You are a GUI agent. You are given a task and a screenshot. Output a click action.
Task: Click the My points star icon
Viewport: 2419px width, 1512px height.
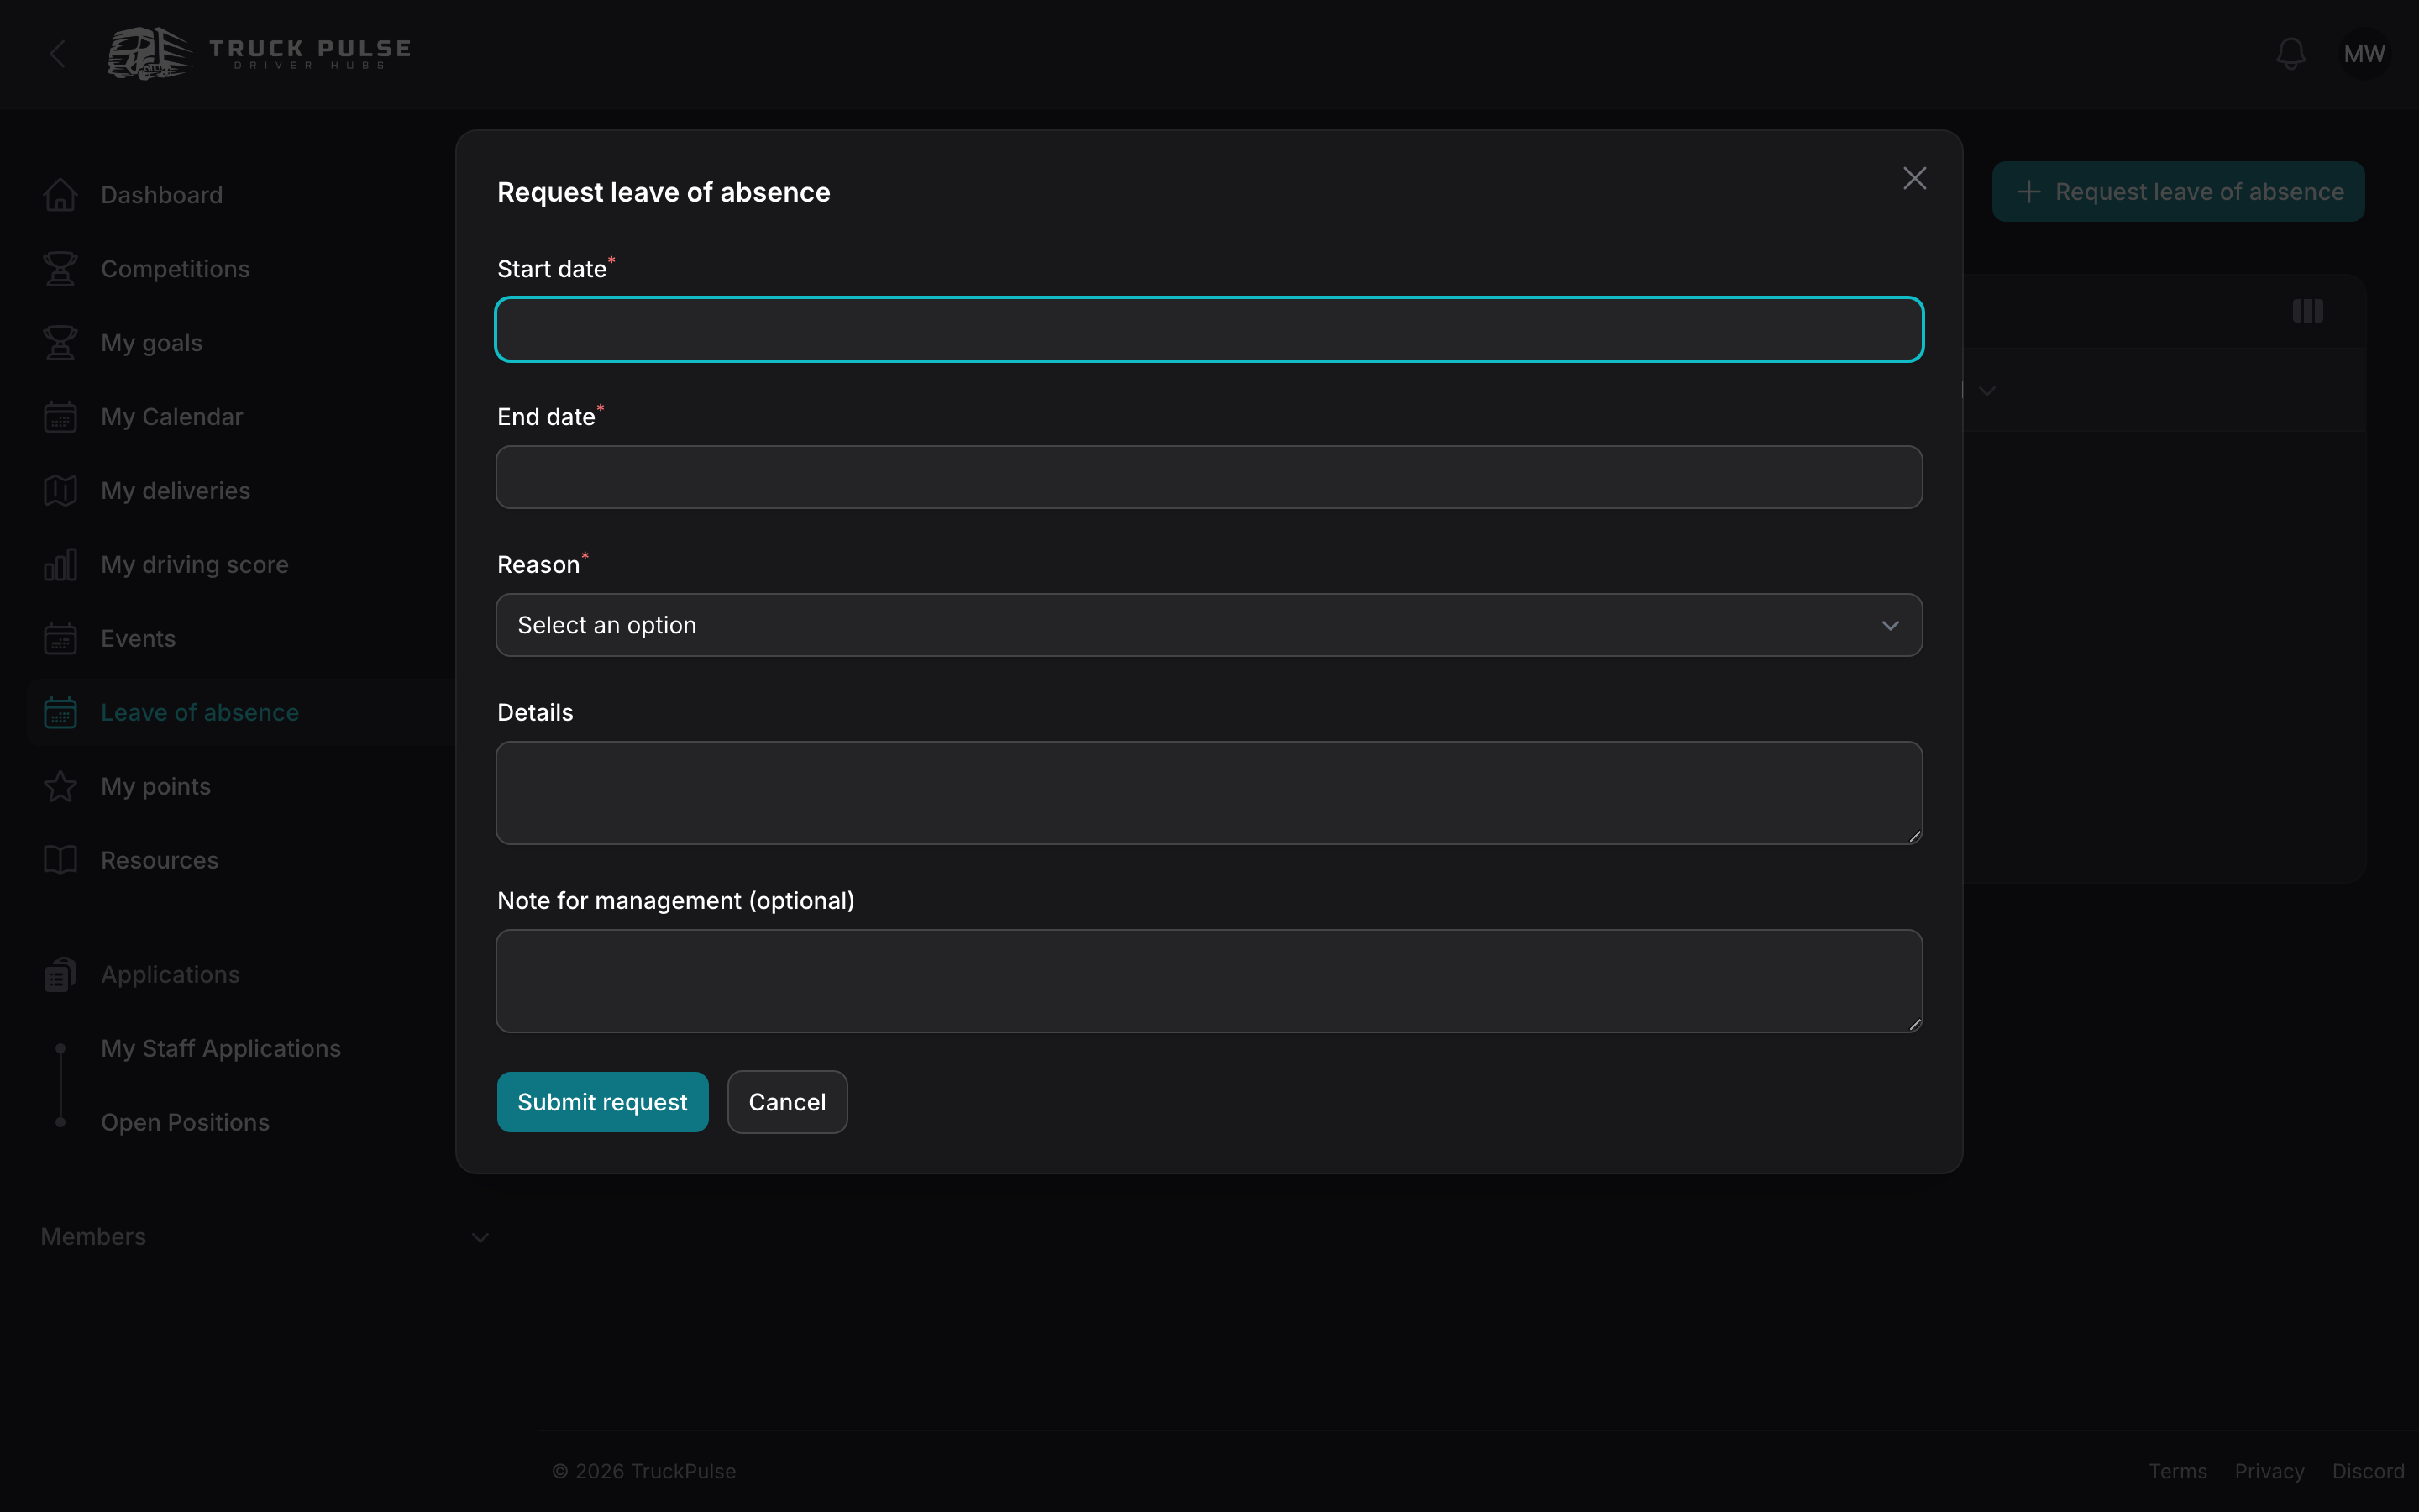pyautogui.click(x=60, y=787)
